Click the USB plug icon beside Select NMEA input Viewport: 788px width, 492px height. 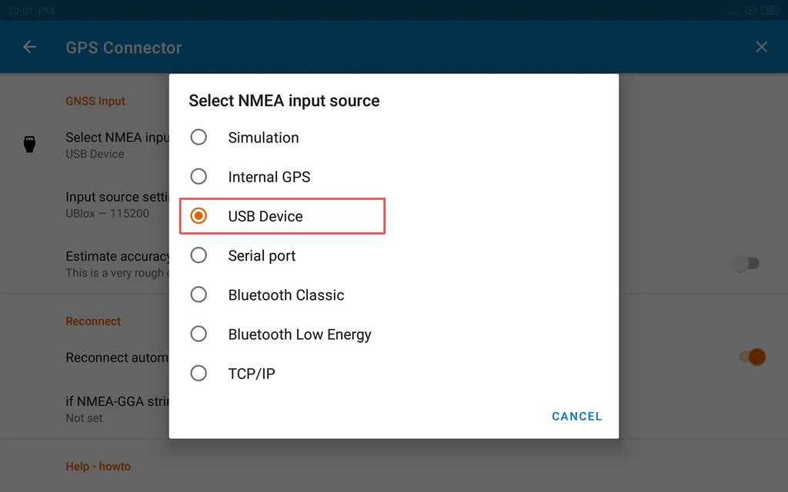point(30,144)
